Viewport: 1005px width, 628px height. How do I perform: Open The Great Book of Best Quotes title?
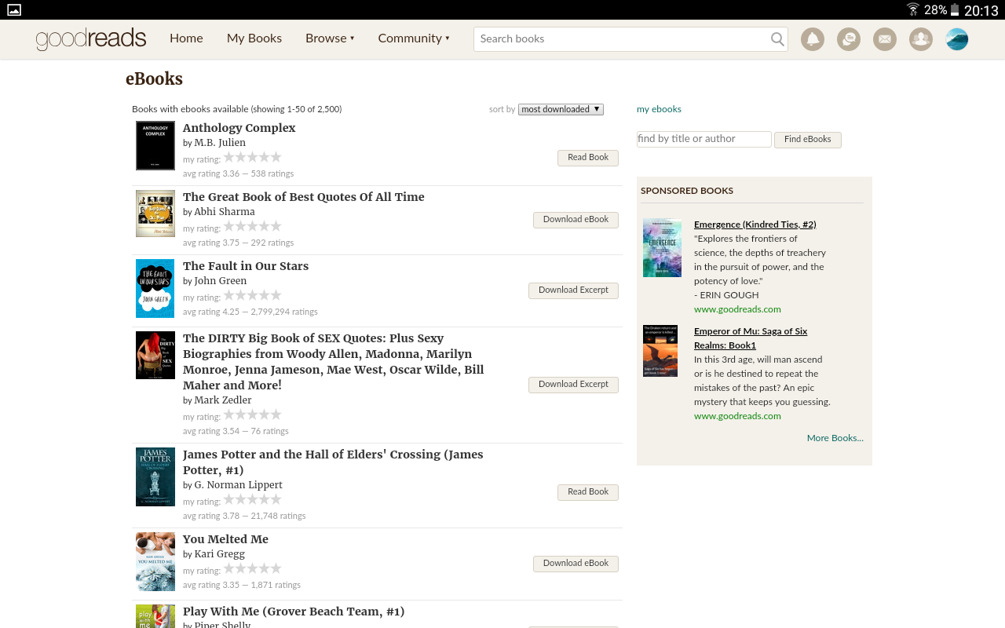pos(304,197)
